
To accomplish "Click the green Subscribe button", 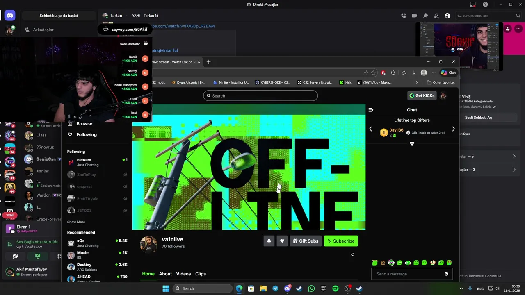I will tap(340, 241).
